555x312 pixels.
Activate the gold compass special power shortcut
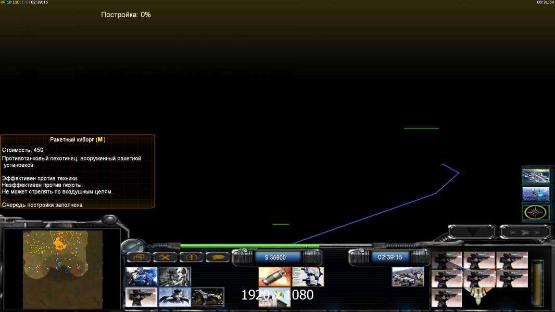536,213
